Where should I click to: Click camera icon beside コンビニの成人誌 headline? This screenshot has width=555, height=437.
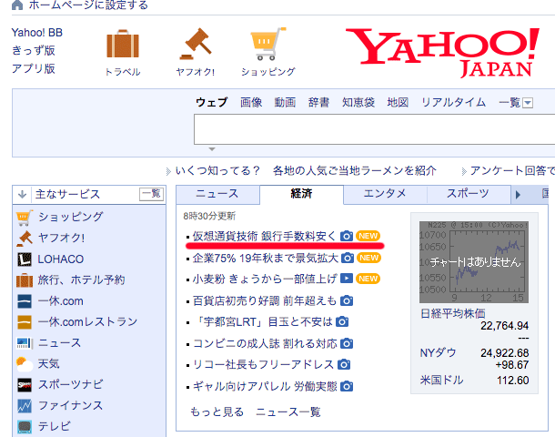pos(347,343)
